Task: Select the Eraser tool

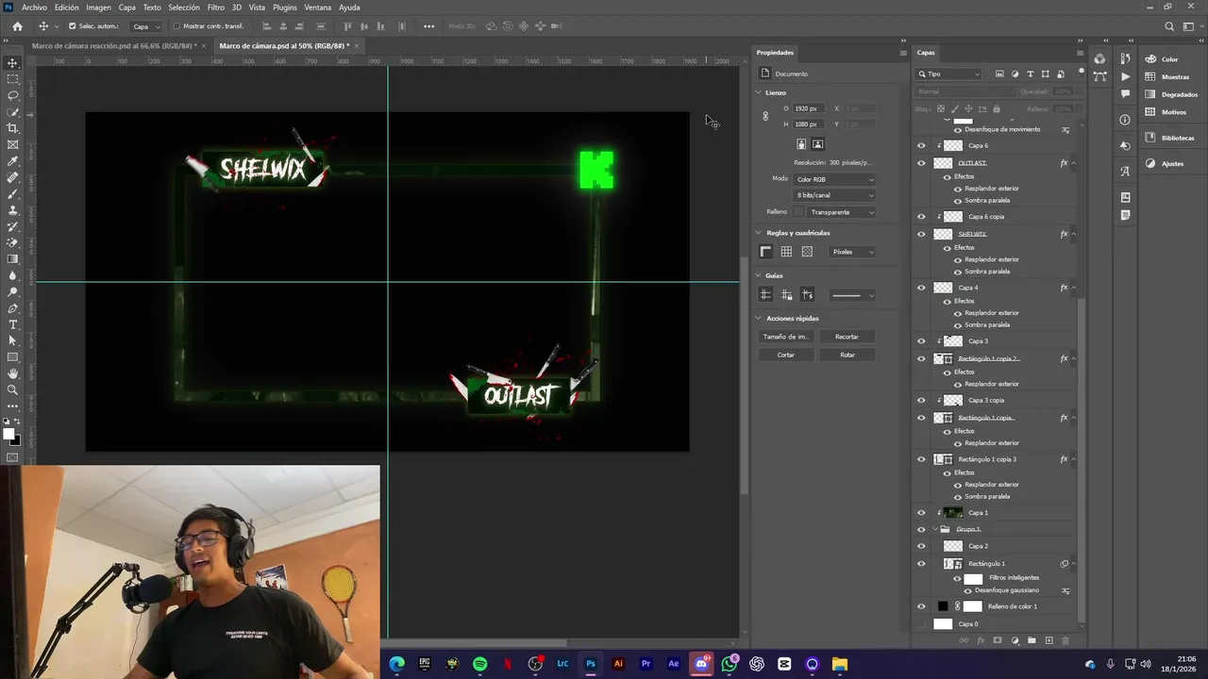Action: pyautogui.click(x=12, y=242)
